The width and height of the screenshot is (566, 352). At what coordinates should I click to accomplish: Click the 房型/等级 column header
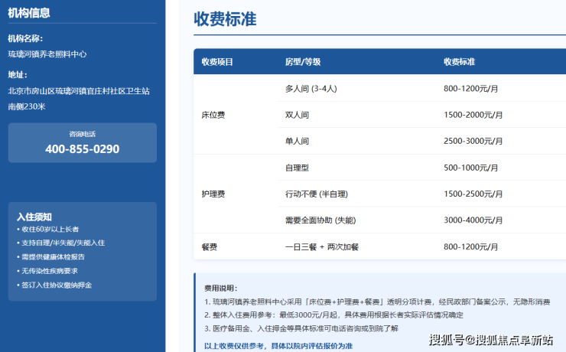pyautogui.click(x=303, y=62)
